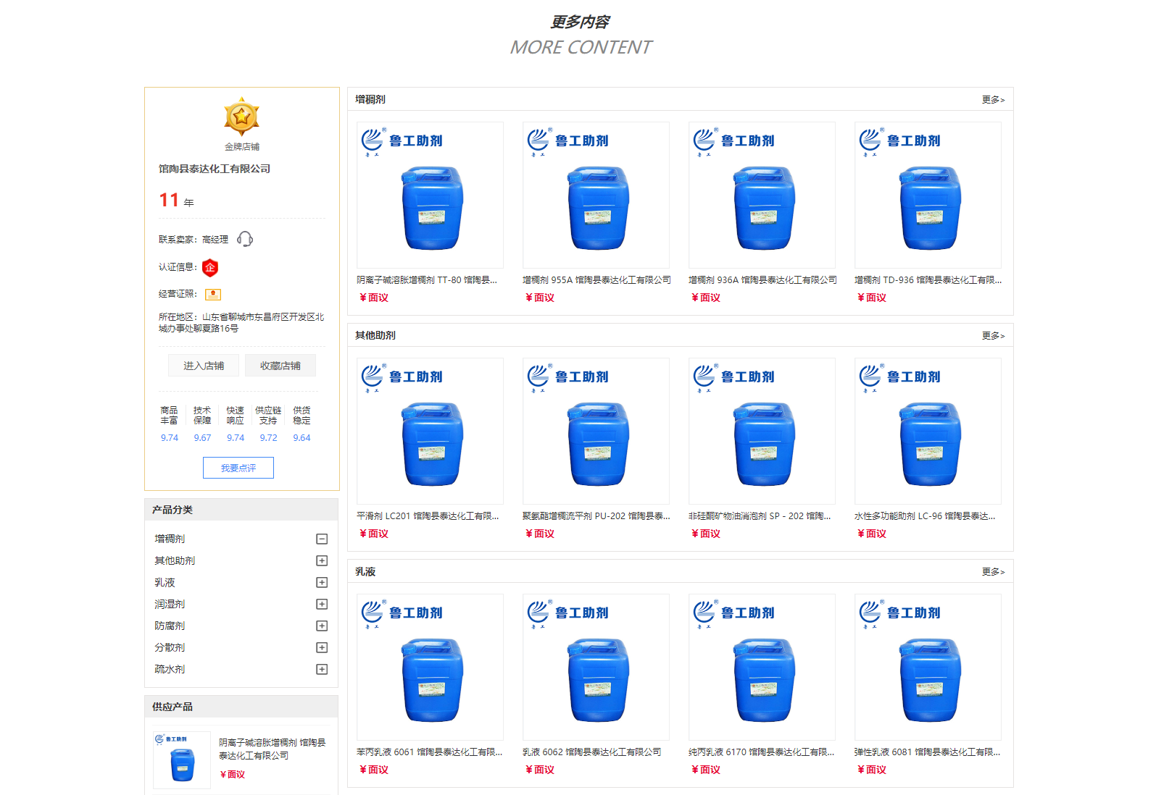Expand the 疏水剂 category
Viewport: 1156px width, 795px height.
point(322,669)
